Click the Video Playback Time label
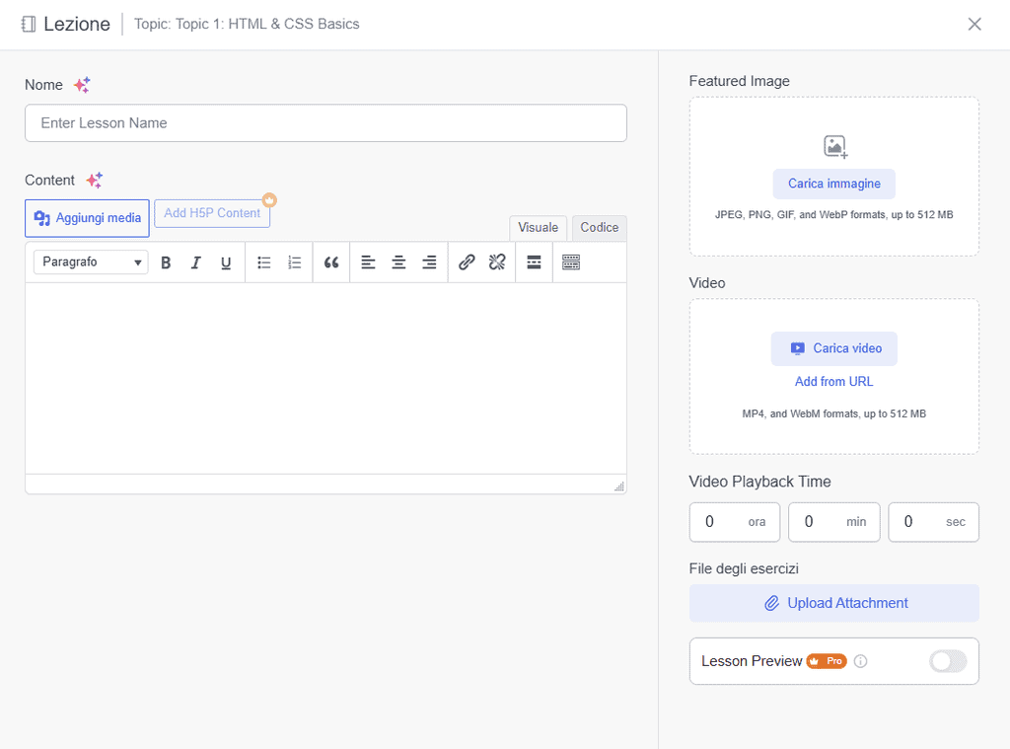The image size is (1010, 749). click(760, 482)
